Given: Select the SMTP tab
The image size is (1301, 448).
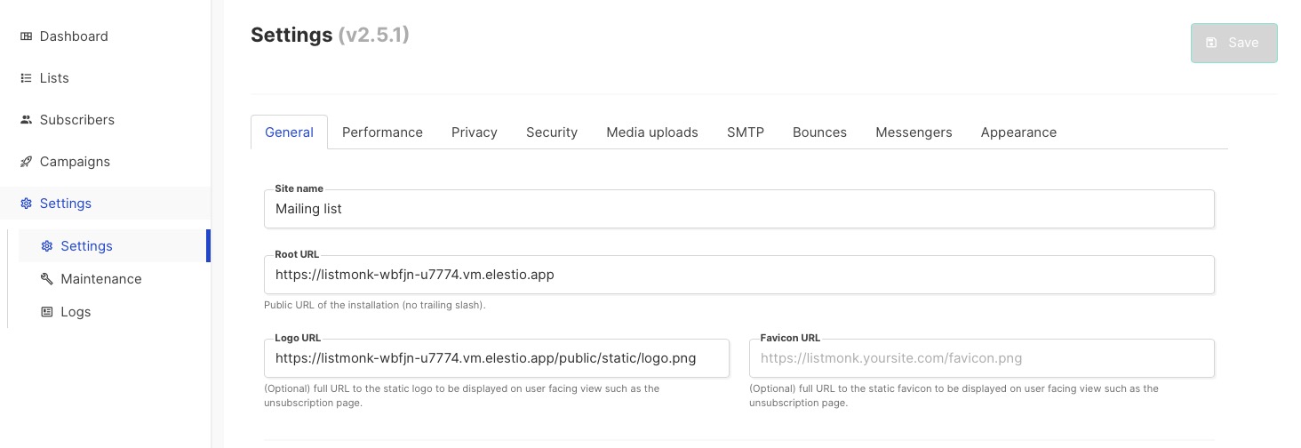Looking at the screenshot, I should coord(745,132).
